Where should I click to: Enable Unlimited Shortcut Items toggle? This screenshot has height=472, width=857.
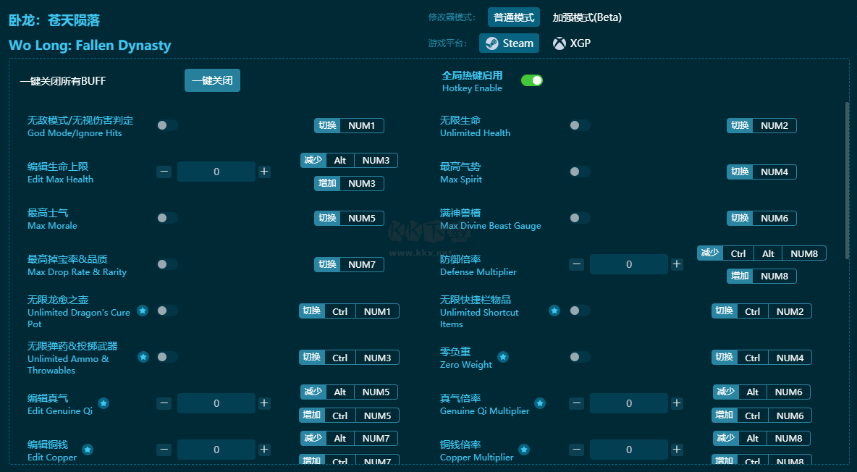tap(579, 311)
